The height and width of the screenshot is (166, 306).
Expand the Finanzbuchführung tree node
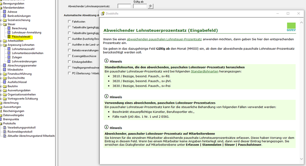point(1,74)
